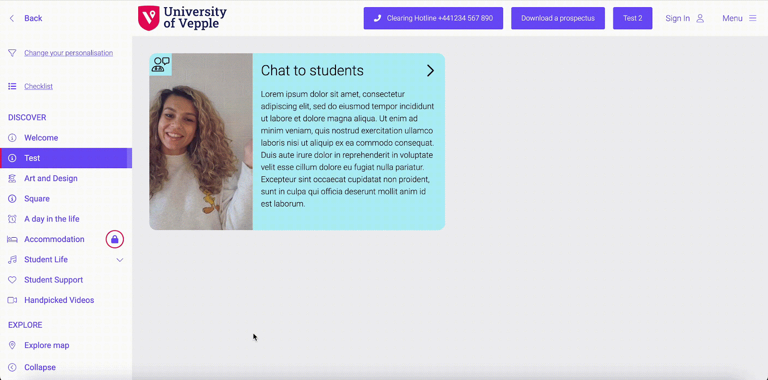This screenshot has height=380, width=768.
Task: Click the checklist list icon
Action: tap(12, 86)
